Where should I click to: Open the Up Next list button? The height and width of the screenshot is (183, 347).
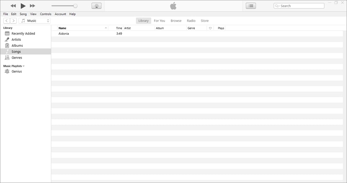251,6
